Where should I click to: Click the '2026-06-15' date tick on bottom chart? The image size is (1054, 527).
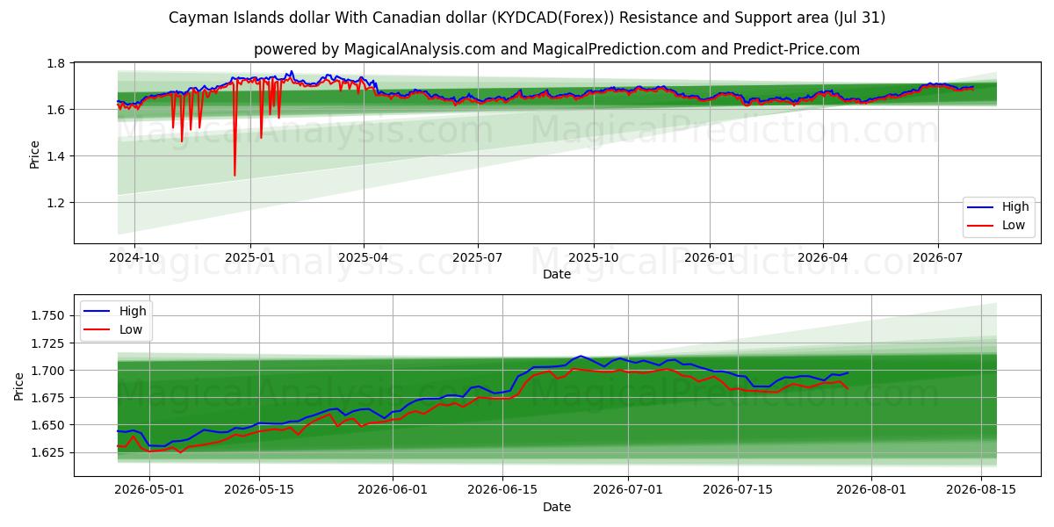click(x=502, y=490)
